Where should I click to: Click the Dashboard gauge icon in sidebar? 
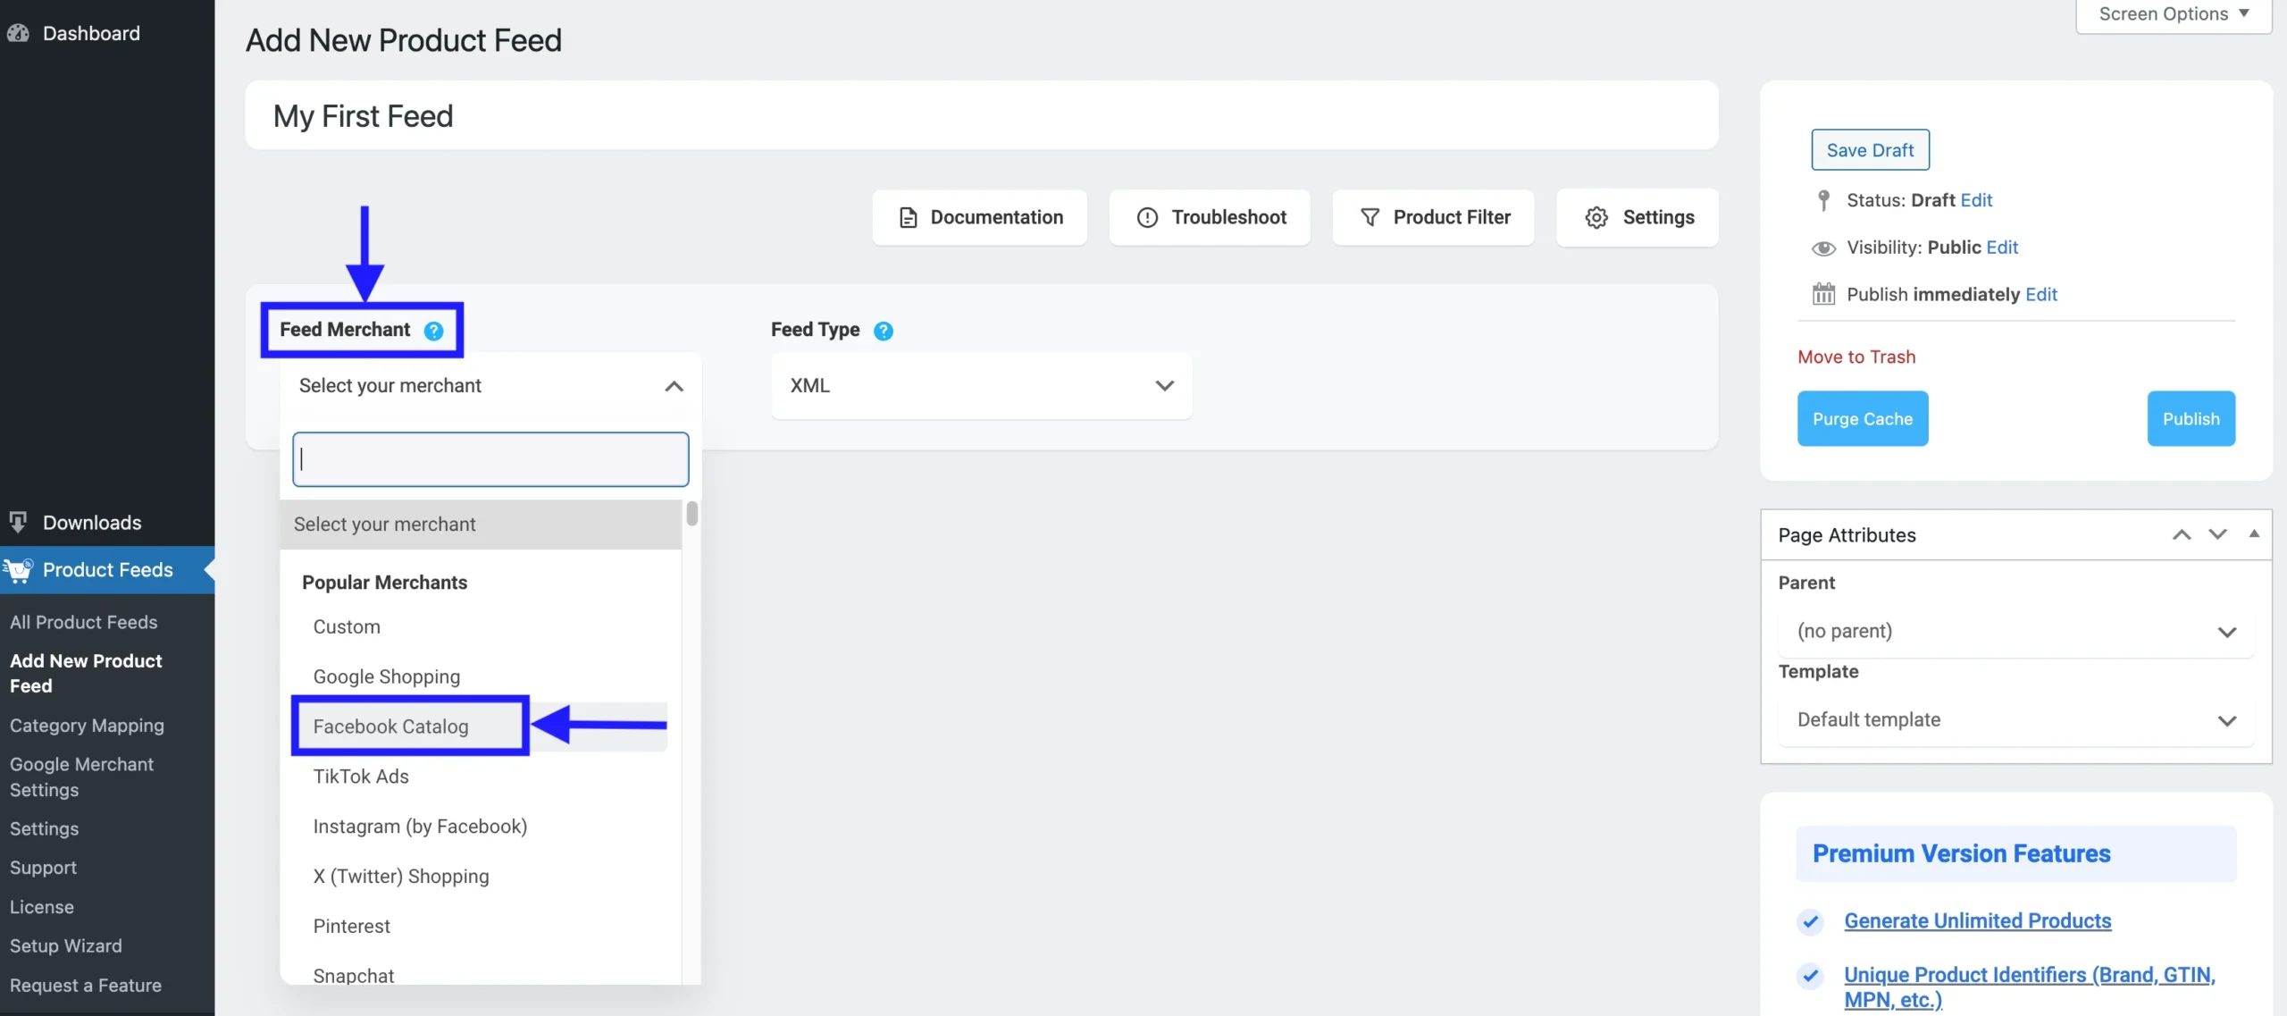click(18, 33)
